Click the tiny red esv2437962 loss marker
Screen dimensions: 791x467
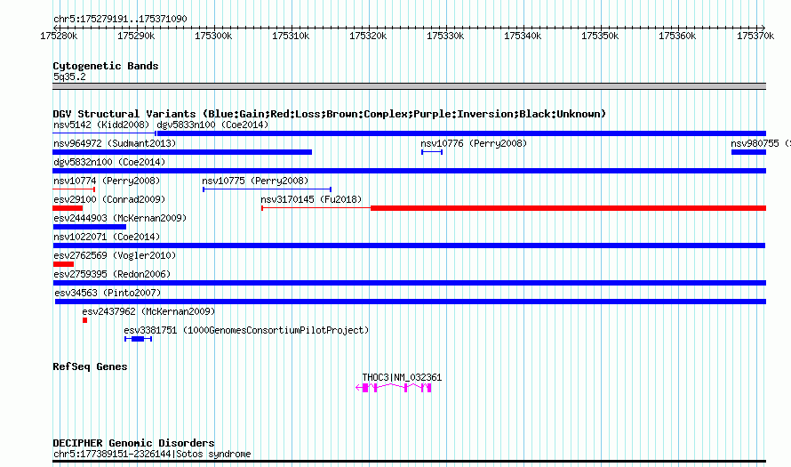pyautogui.click(x=84, y=320)
